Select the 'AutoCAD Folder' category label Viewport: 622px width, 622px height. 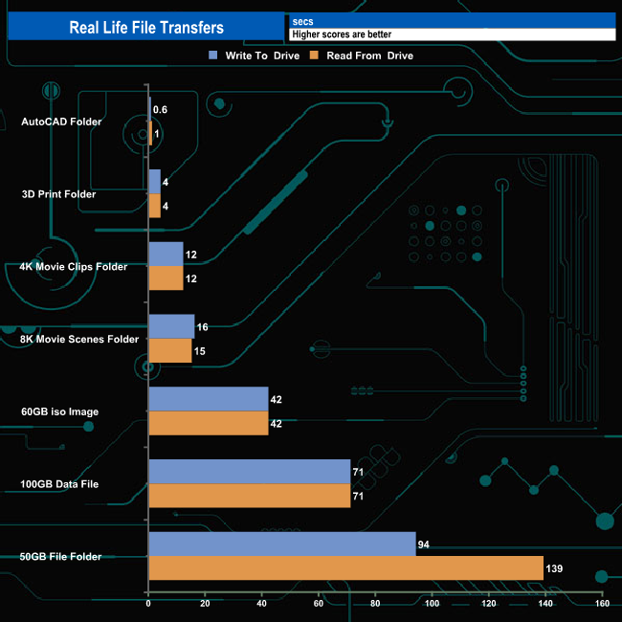coord(61,122)
